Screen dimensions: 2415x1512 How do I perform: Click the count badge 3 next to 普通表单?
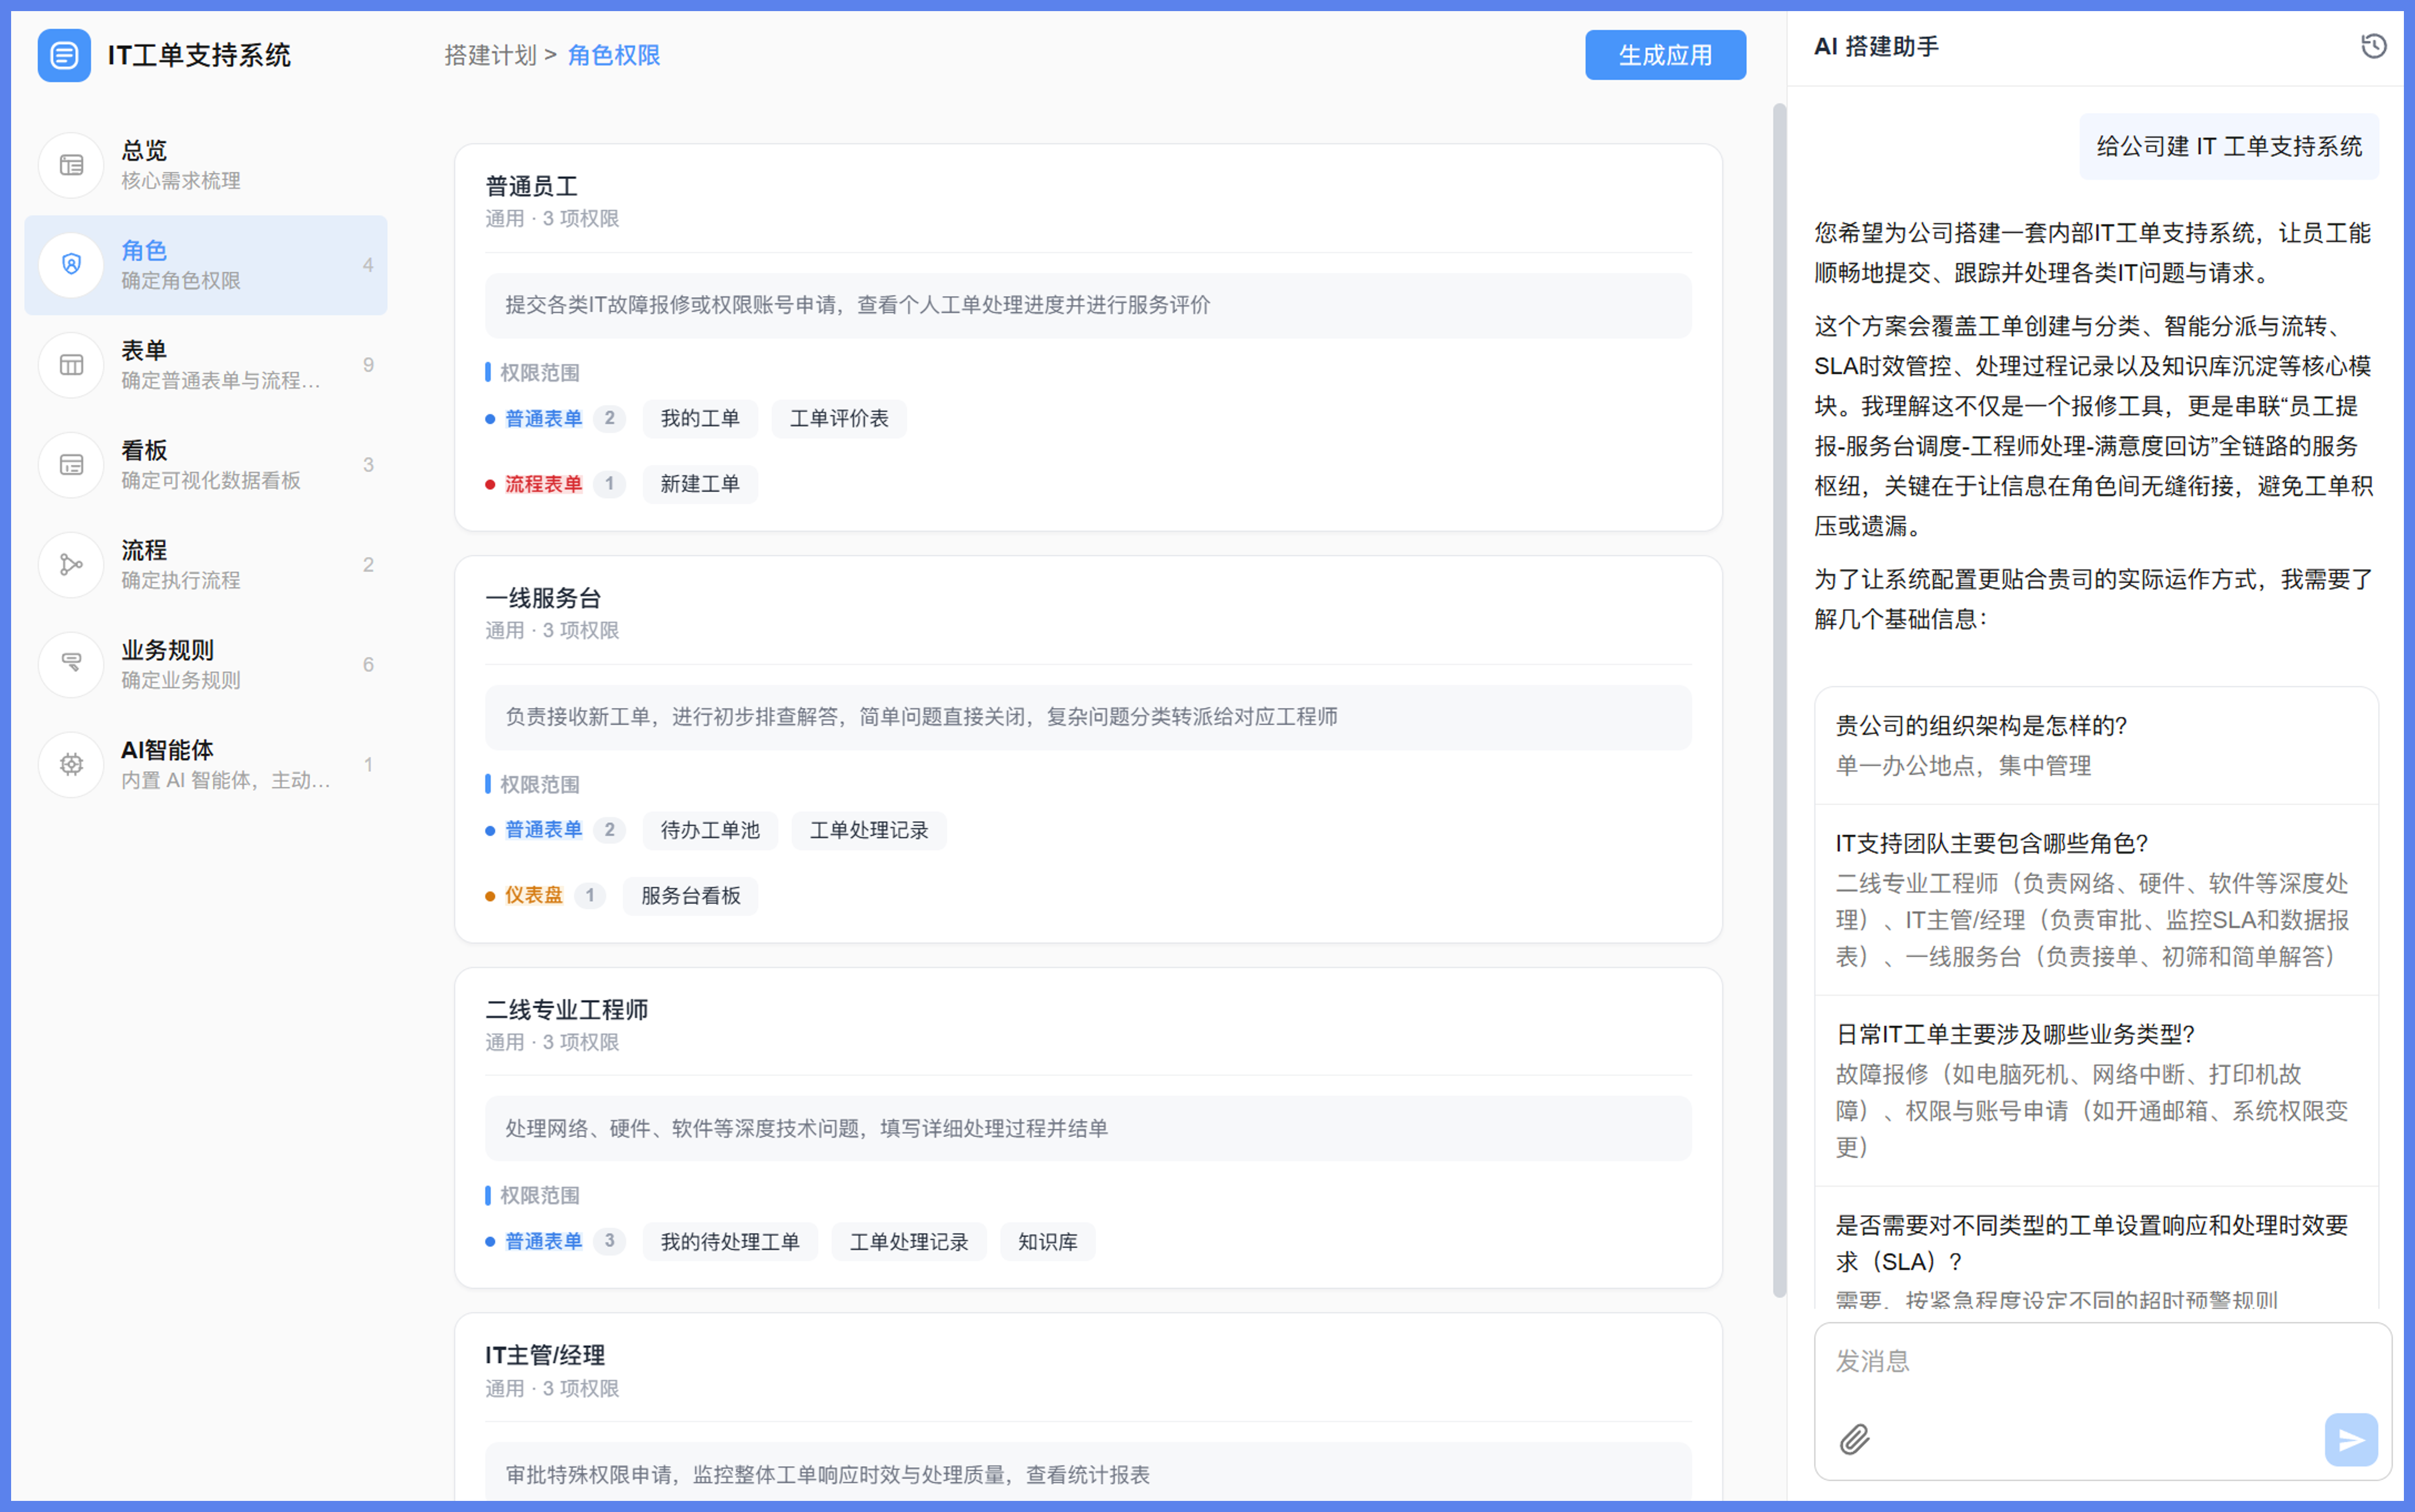pos(609,1242)
